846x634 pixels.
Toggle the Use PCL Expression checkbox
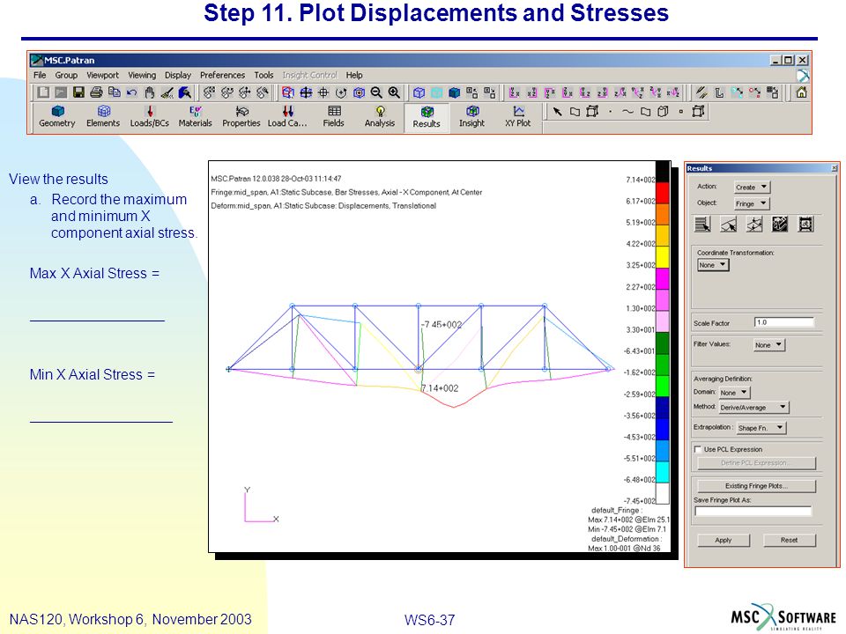[x=698, y=449]
